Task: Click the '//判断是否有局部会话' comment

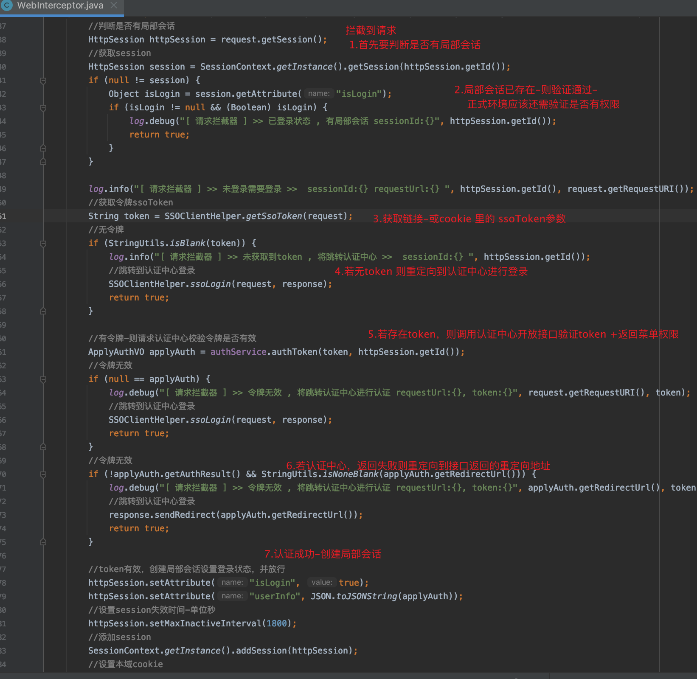Action: (x=132, y=26)
